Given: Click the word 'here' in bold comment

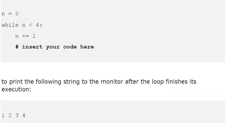Looking at the screenshot, I should (87, 47).
